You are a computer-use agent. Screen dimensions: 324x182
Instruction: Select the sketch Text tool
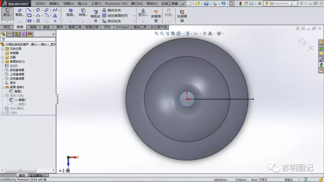tap(55, 15)
